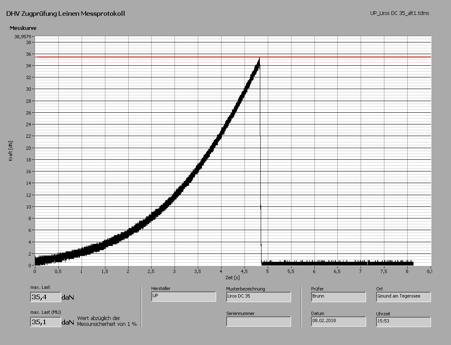The width and height of the screenshot is (451, 345).
Task: Click the max. Last (MU) field showing 35,1
Action: [45, 322]
